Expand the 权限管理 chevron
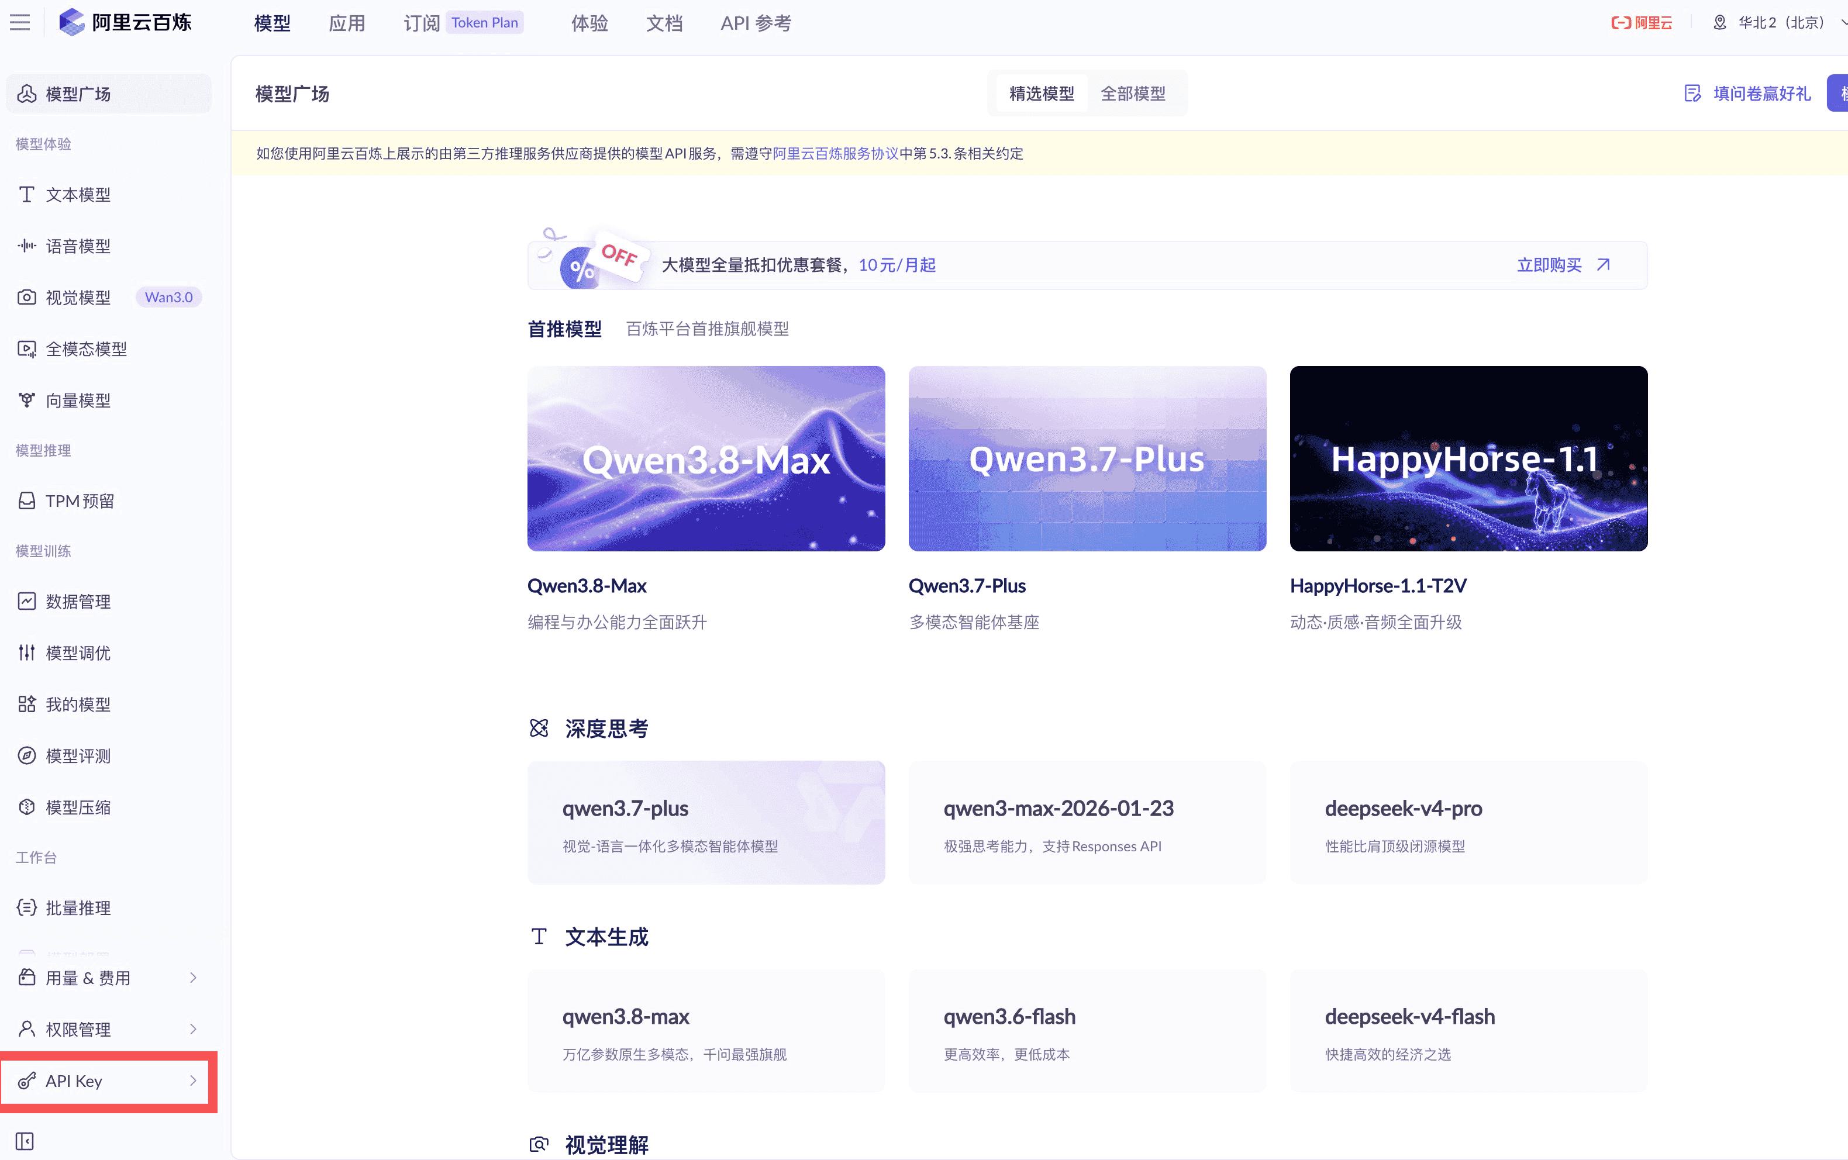 point(194,1029)
